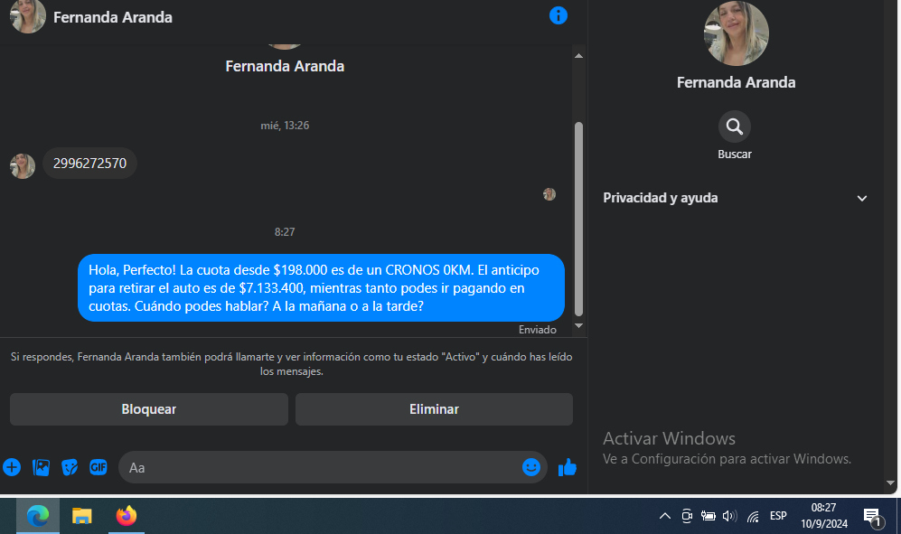Open conversation info with the blue info icon

(x=558, y=15)
